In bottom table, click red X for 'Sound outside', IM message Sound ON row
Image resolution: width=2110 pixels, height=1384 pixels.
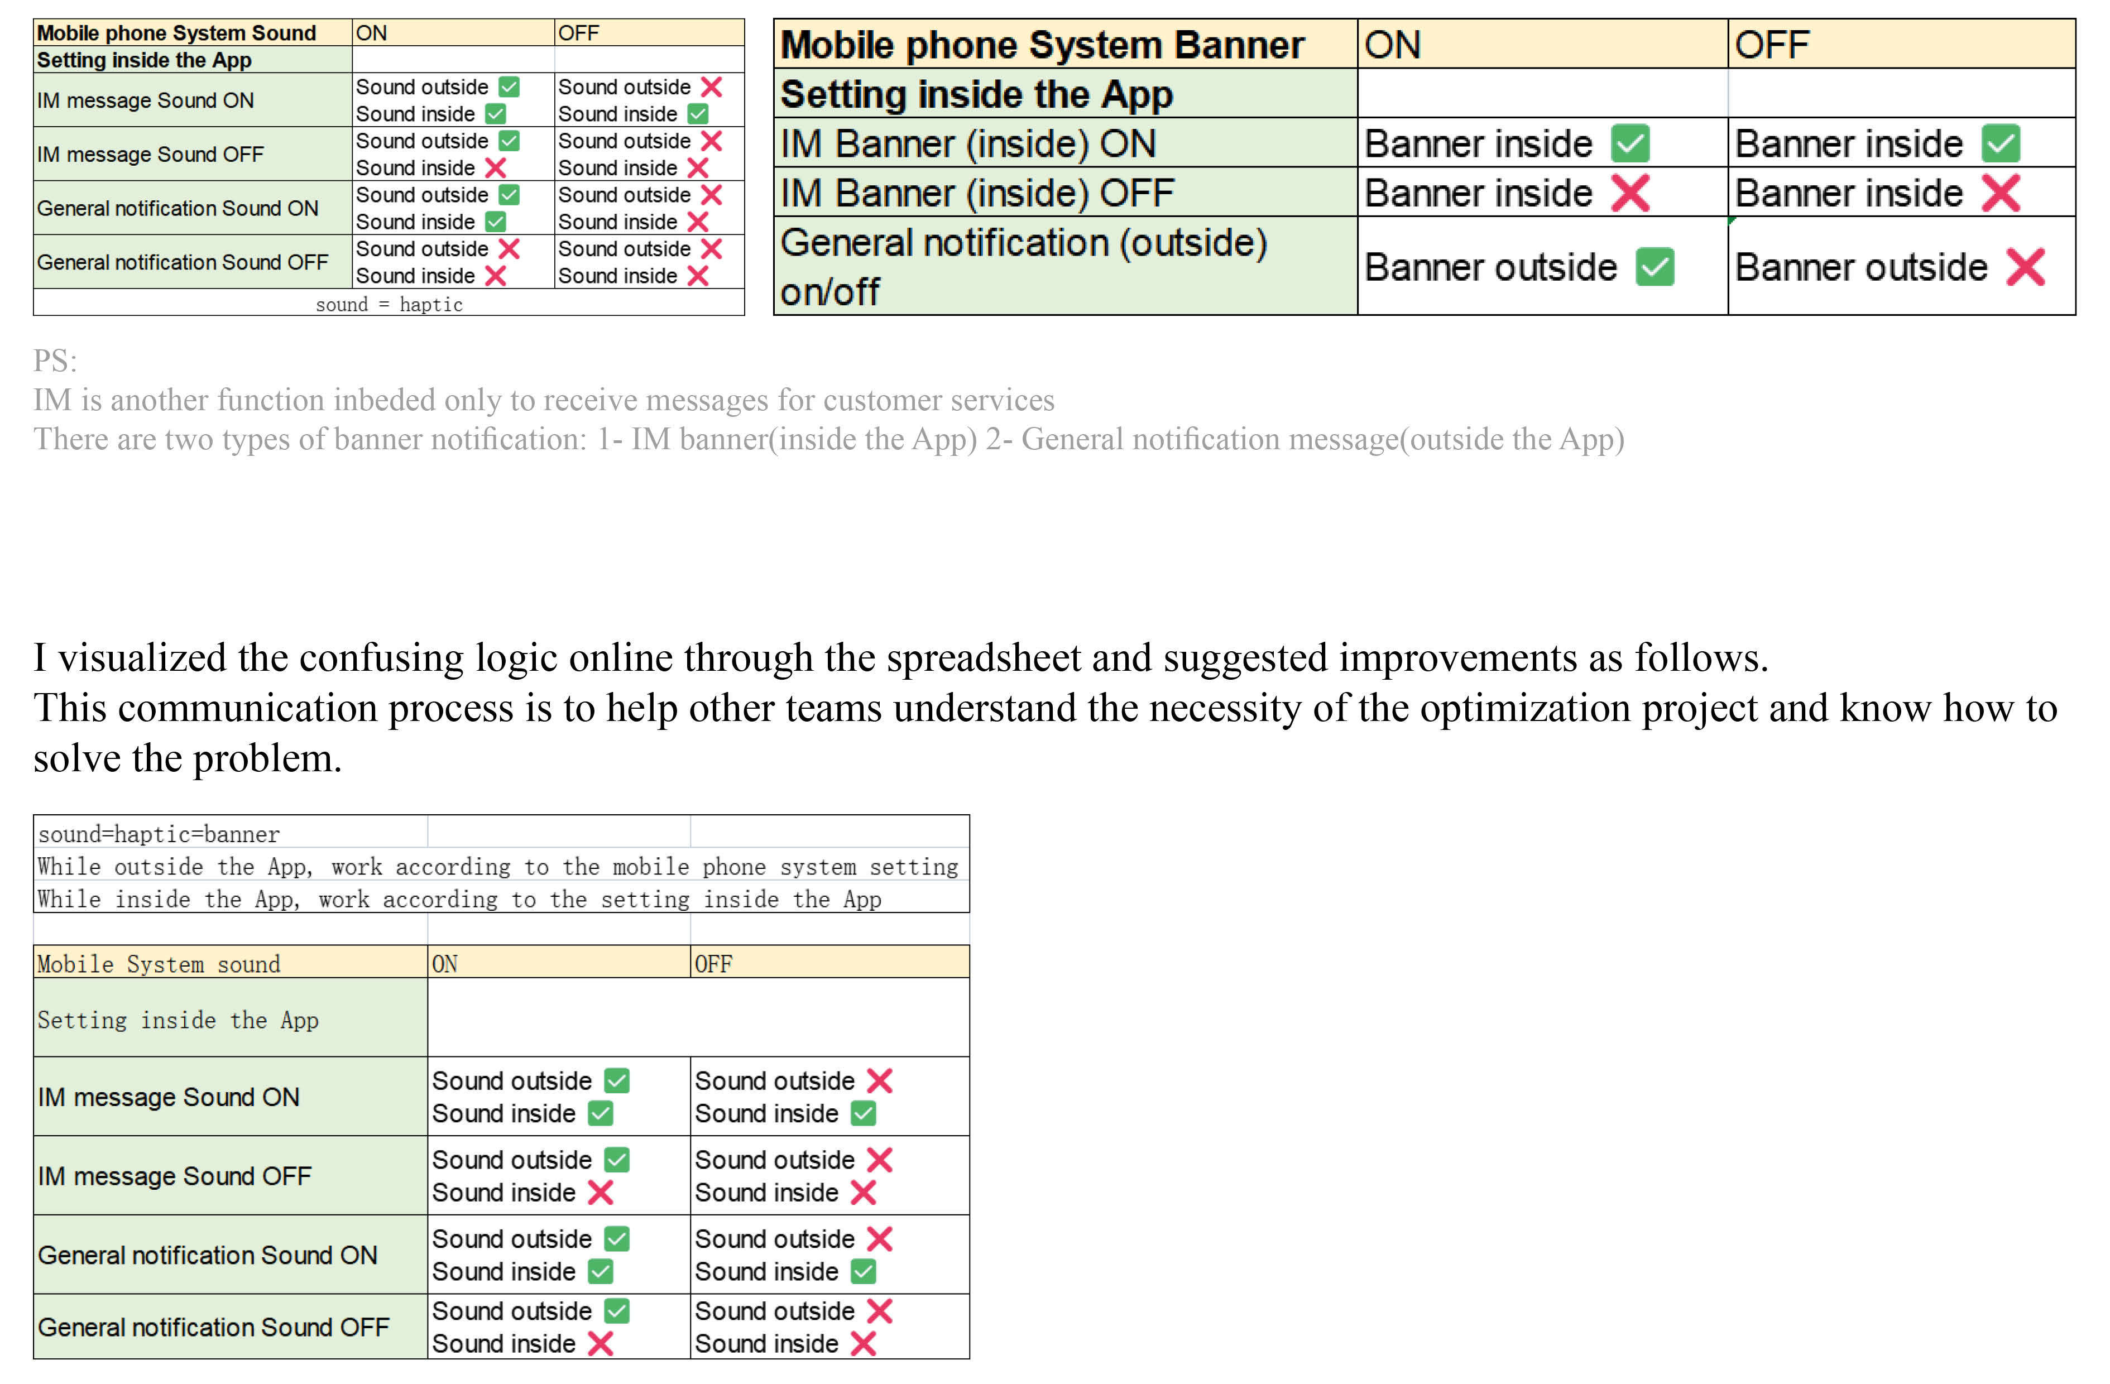tap(880, 1081)
